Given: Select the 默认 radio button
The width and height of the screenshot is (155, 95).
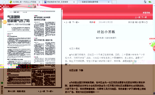Looking at the screenshot, I should [146, 22].
